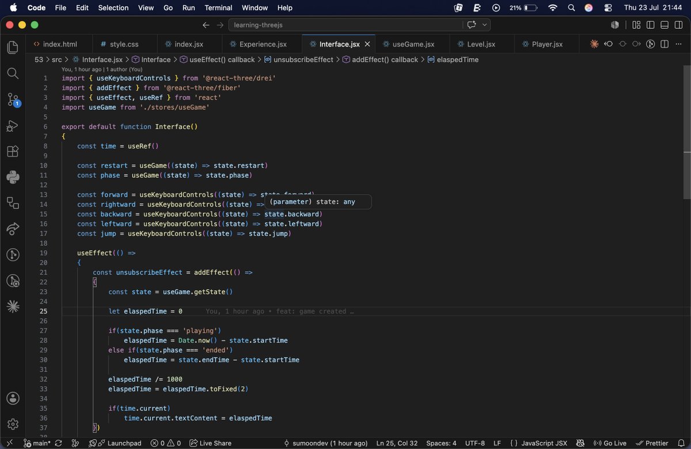Change file encoding UTF-8

point(475,443)
